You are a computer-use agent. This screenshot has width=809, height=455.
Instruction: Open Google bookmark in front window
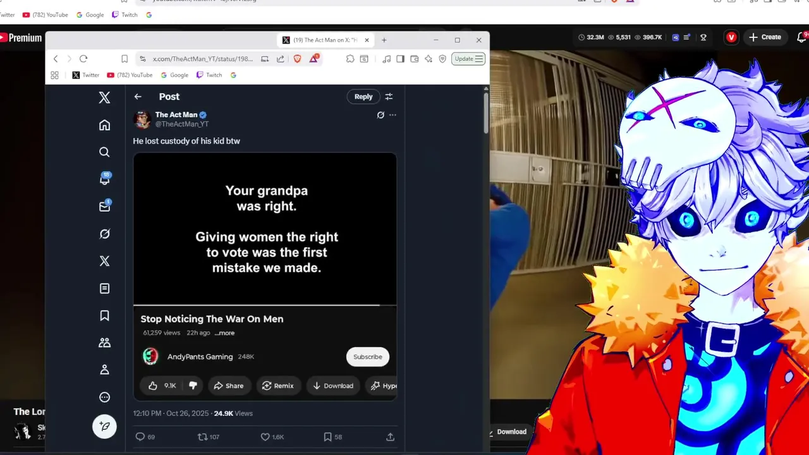174,75
